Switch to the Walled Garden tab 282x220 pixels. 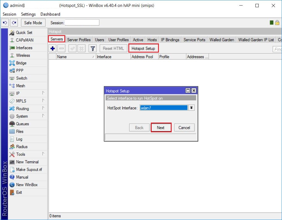(x=222, y=40)
